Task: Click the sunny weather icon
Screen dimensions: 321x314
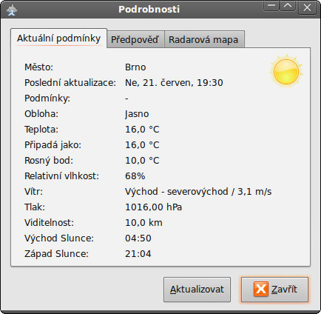Action: 286,71
